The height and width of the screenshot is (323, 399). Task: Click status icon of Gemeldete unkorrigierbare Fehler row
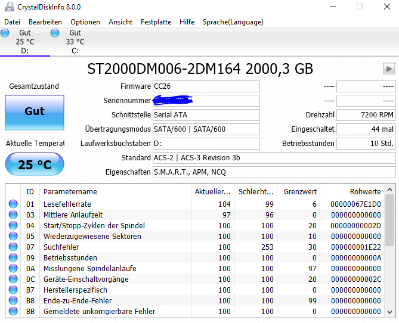coord(13,311)
